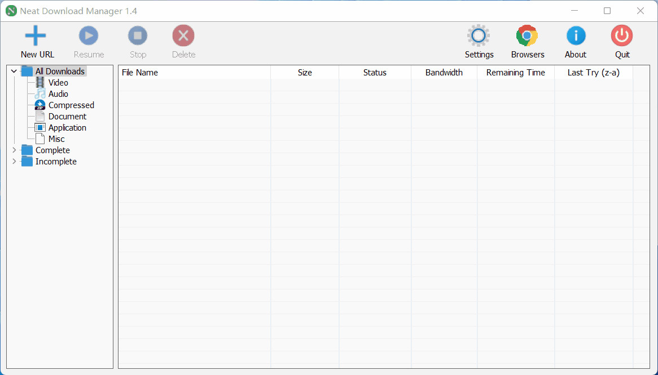This screenshot has height=375, width=658.
Task: Expand the Complete tree node
Action: (x=14, y=150)
